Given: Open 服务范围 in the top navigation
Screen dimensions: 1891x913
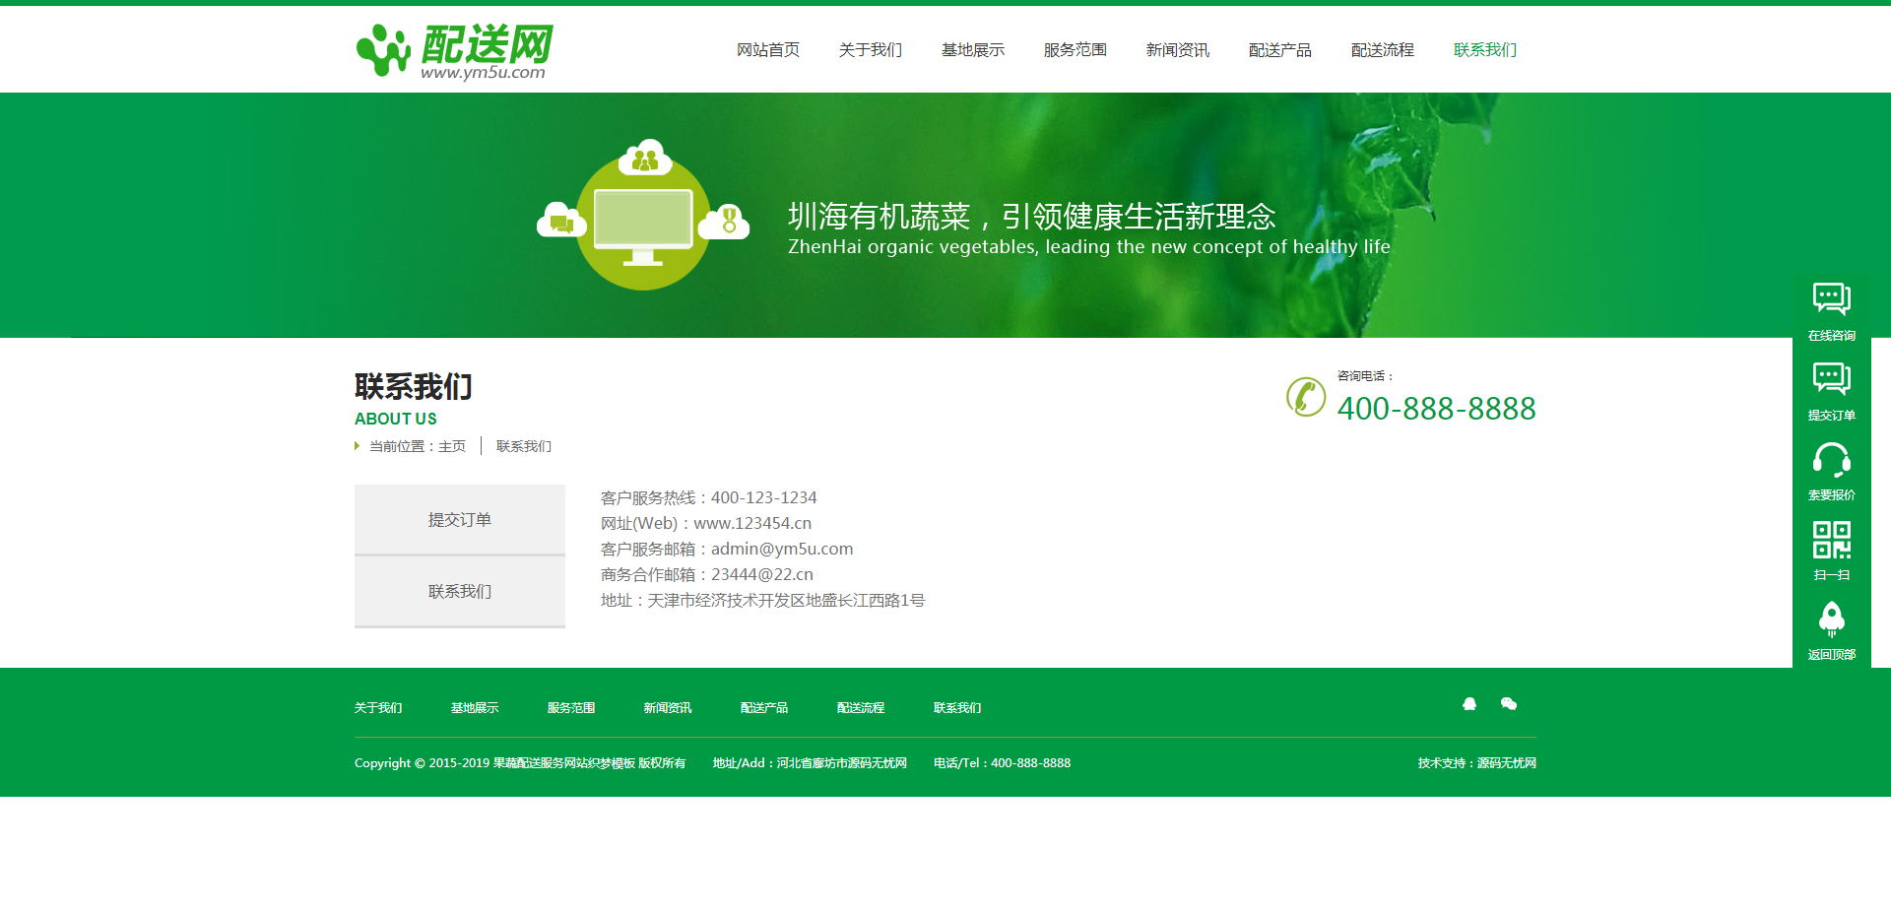Looking at the screenshot, I should (1075, 50).
